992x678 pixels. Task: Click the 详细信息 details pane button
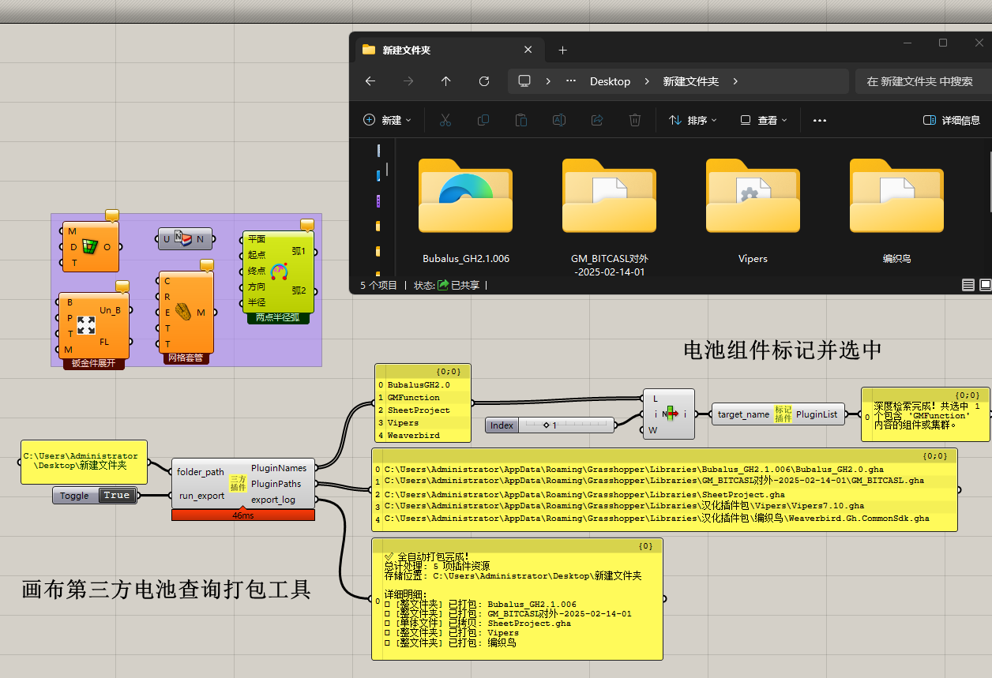[x=952, y=120]
